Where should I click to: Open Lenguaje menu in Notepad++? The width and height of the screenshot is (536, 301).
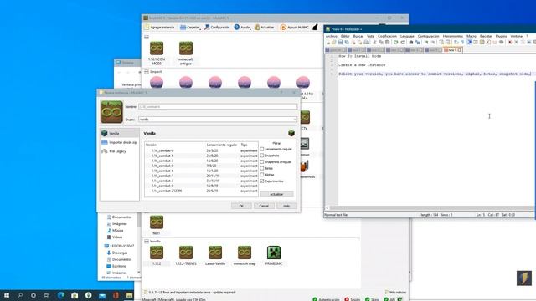coord(407,36)
